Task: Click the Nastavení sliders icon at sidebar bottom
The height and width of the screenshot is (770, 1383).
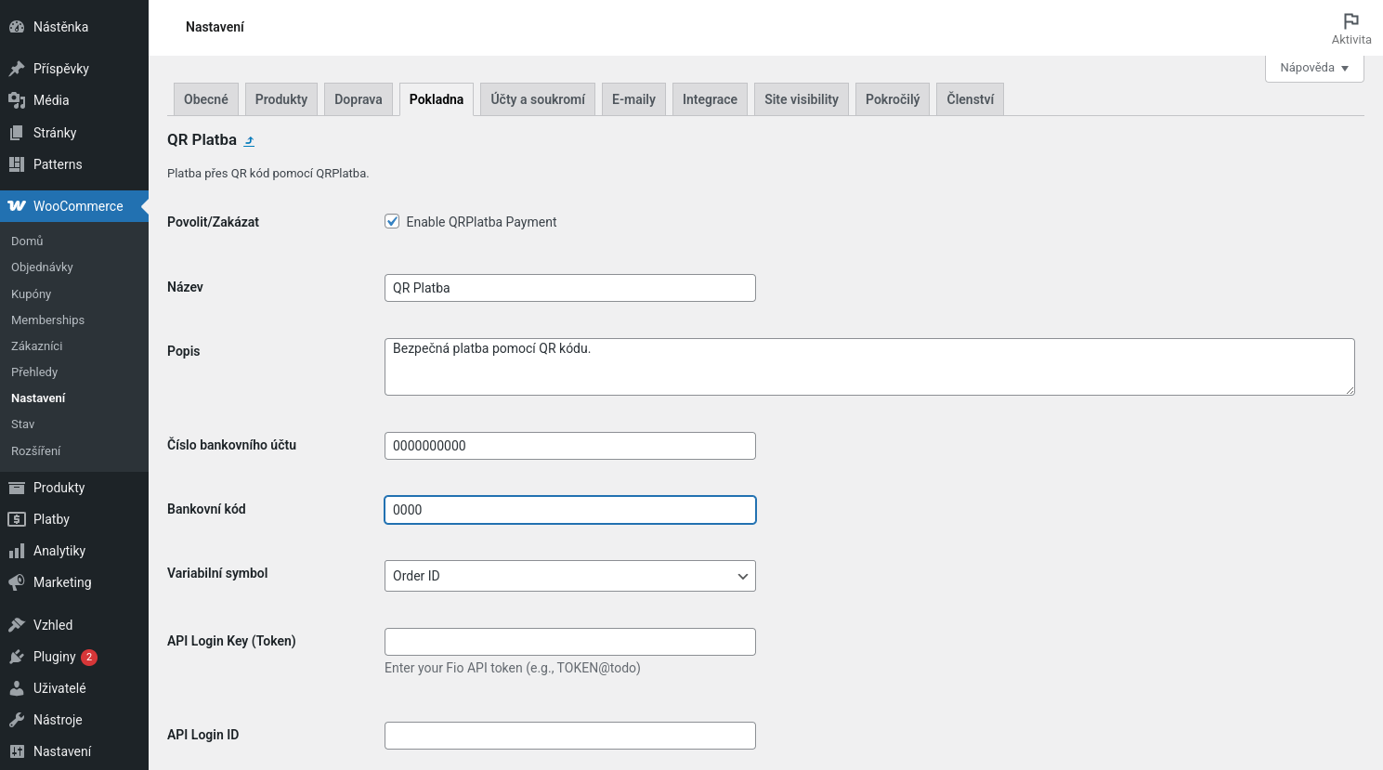Action: [x=17, y=751]
